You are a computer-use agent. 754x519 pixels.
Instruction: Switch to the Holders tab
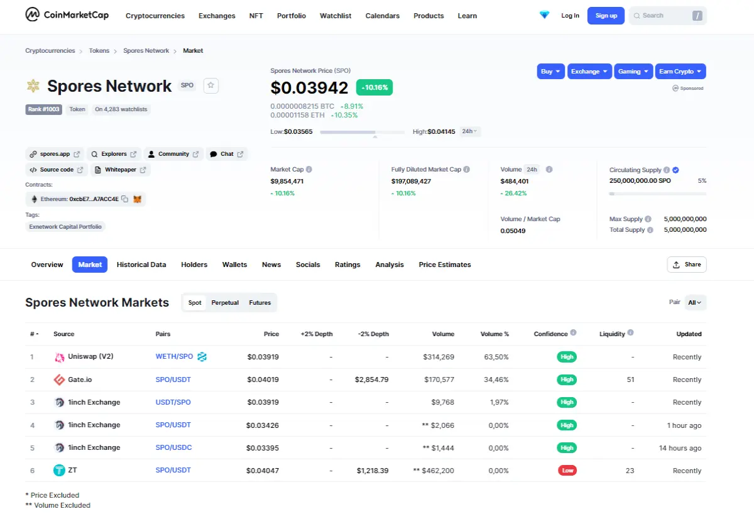[x=194, y=265]
